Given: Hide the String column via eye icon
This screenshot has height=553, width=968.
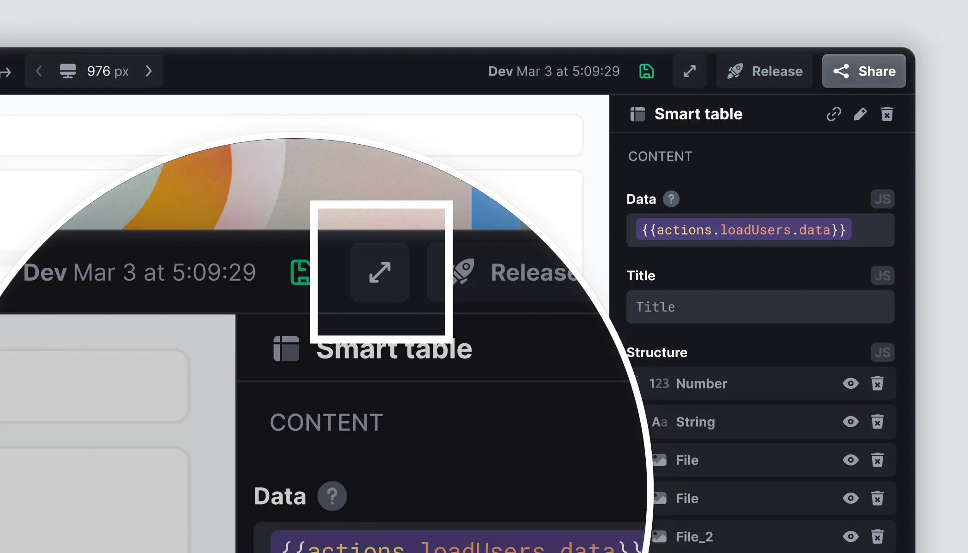Looking at the screenshot, I should (850, 422).
